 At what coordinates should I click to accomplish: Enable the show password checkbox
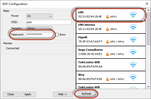[57, 34]
